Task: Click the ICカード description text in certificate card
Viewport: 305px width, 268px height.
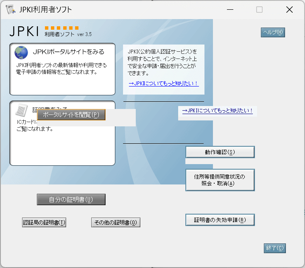Action: pyautogui.click(x=35, y=126)
